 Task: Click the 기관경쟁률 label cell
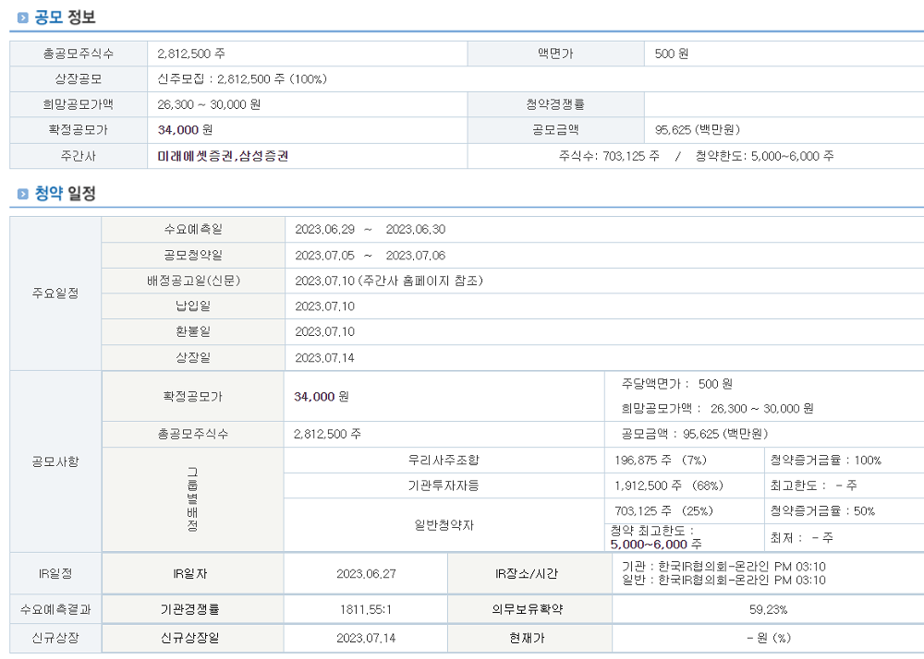[x=193, y=609]
